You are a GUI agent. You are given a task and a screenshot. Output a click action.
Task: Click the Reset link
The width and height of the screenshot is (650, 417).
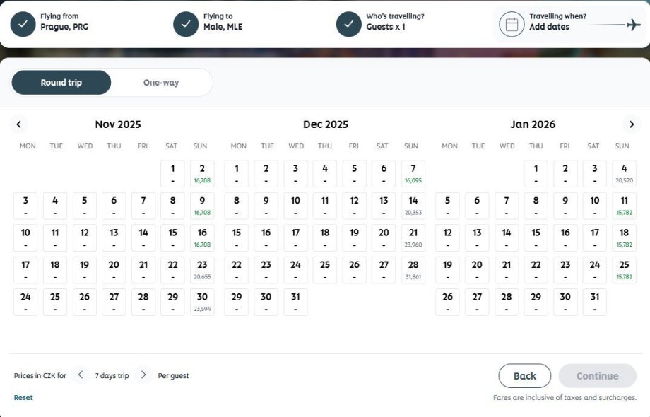click(x=23, y=397)
